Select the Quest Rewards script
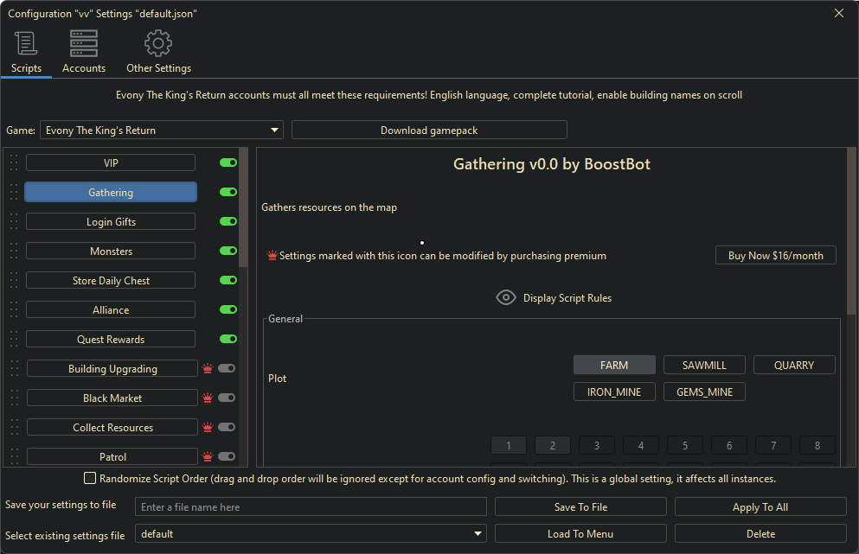The width and height of the screenshot is (859, 554). [x=111, y=339]
